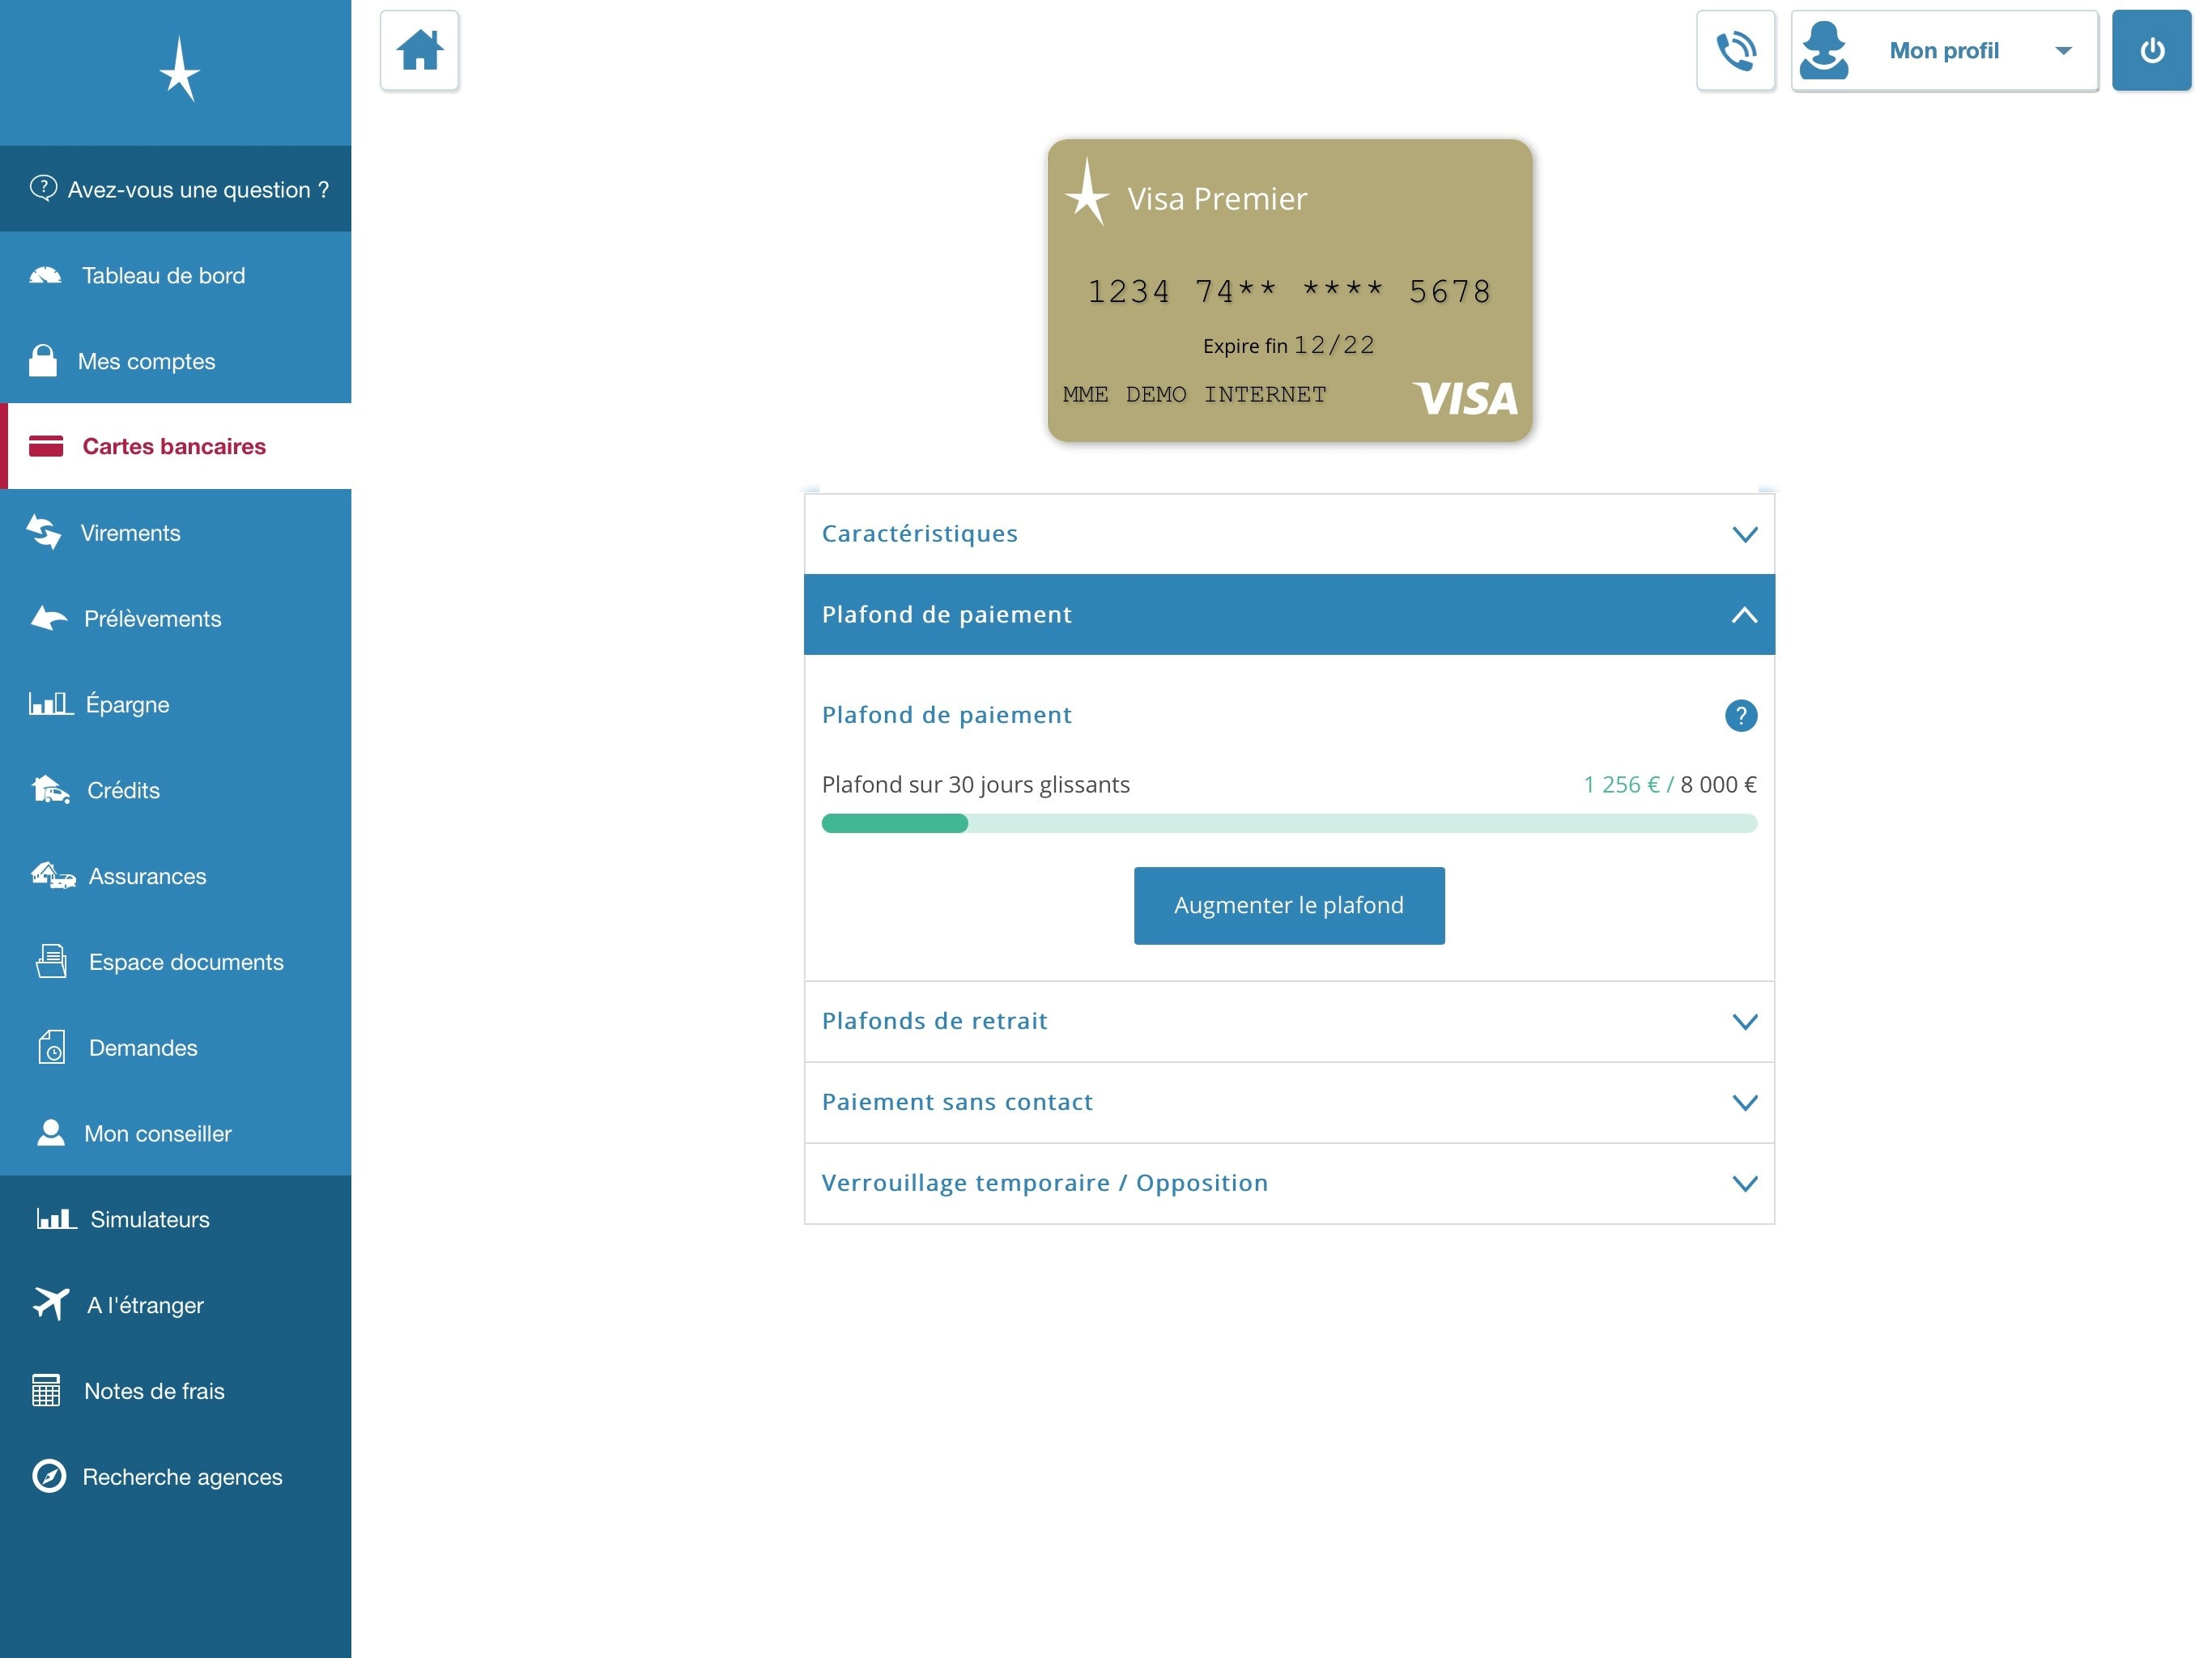Expand the Caractéristiques section

pyautogui.click(x=1288, y=534)
